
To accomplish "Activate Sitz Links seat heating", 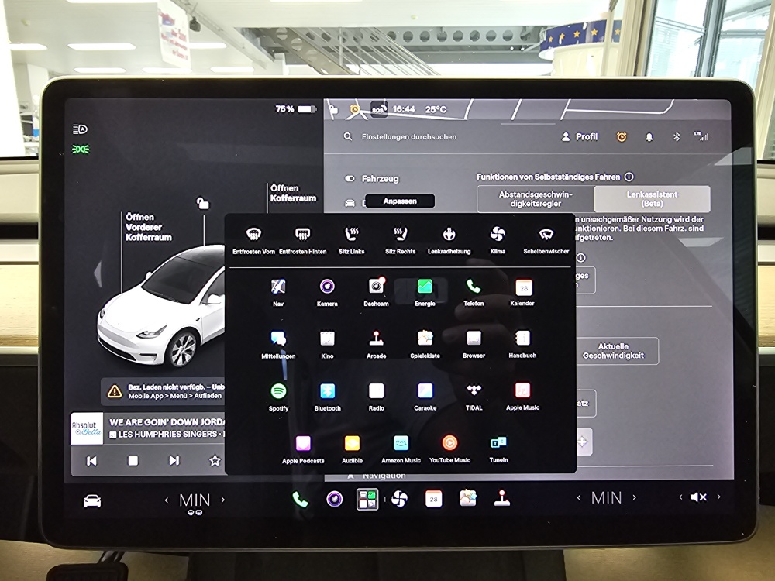I will pos(351,239).
